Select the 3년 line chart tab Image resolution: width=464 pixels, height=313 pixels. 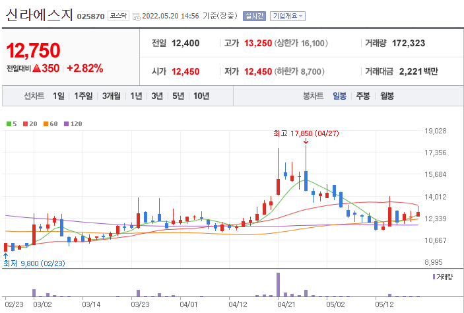pyautogui.click(x=157, y=96)
